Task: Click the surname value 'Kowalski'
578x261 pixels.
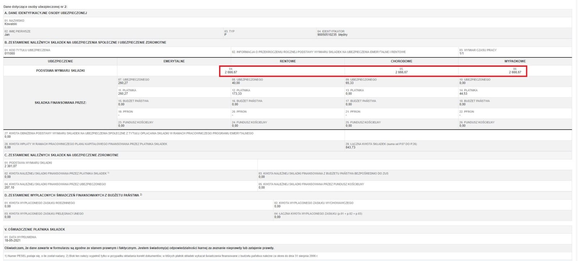Action: pyautogui.click(x=11, y=24)
